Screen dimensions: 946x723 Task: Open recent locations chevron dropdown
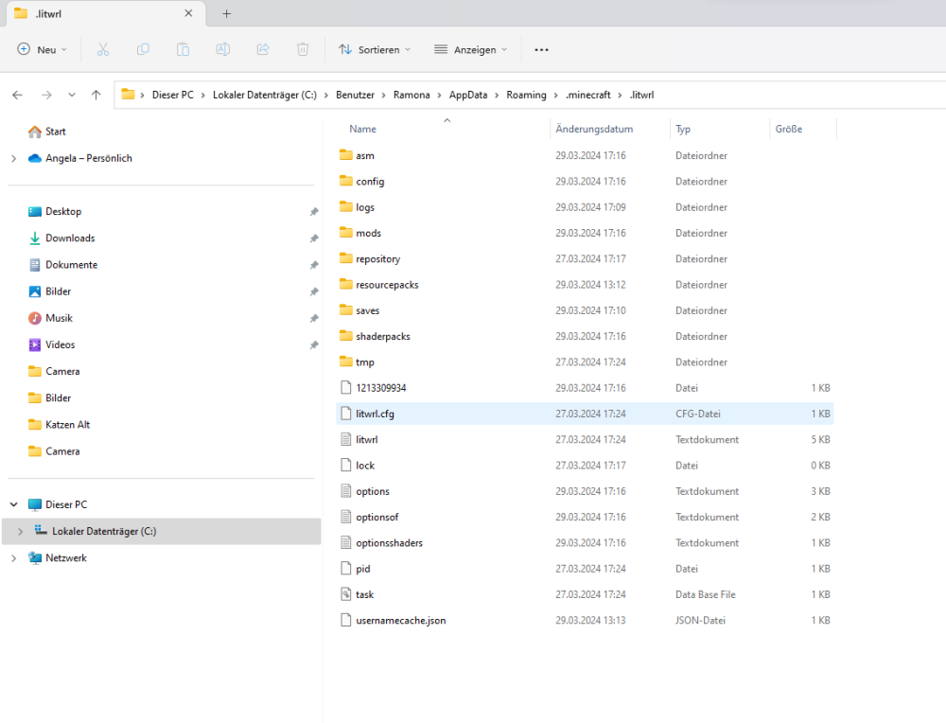pos(72,95)
